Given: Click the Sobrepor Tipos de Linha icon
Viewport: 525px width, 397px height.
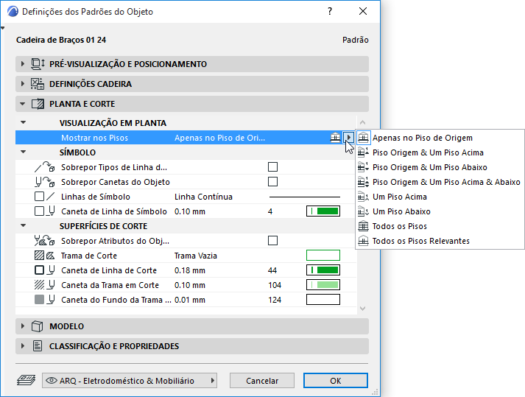Looking at the screenshot, I should click(44, 167).
